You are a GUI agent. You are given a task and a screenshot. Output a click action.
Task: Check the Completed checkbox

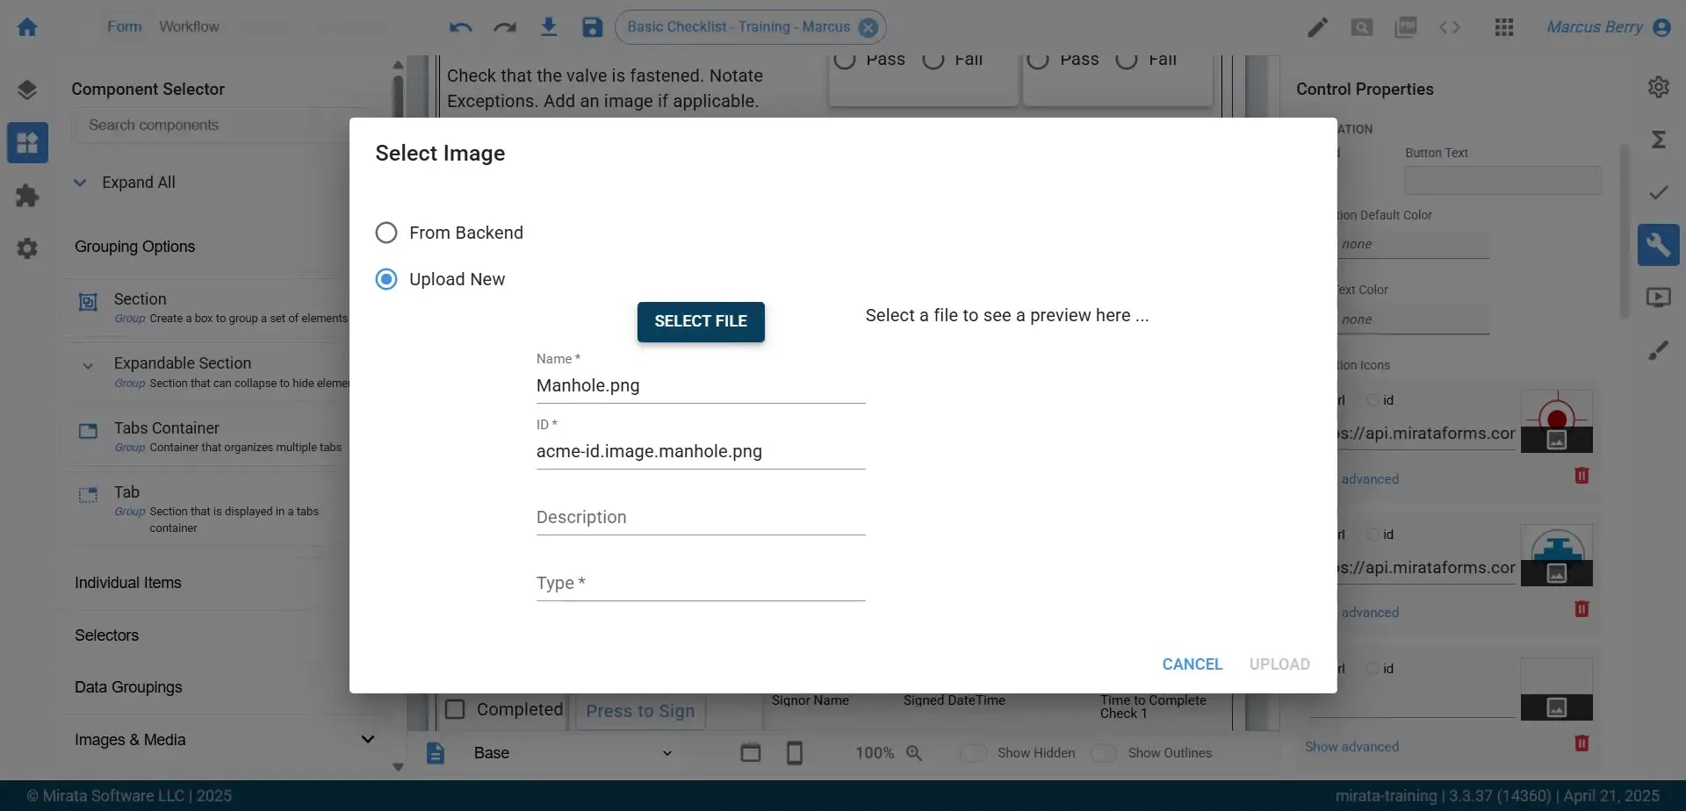tap(455, 708)
